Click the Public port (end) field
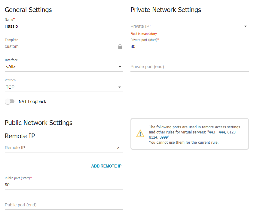Image resolution: width=257 pixels, height=213 pixels. coord(60,205)
